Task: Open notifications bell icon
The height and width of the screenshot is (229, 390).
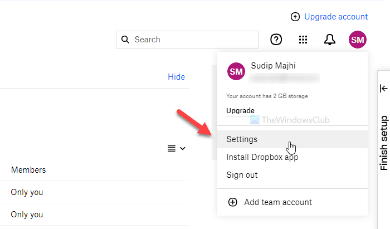Action: [x=330, y=40]
